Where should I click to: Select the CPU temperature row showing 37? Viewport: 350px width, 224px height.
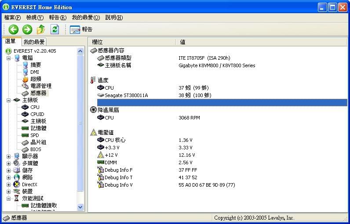[x=222, y=88]
